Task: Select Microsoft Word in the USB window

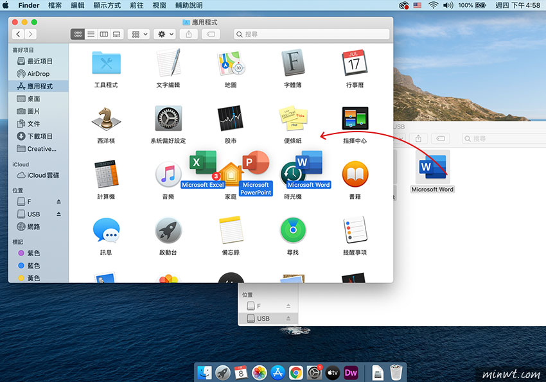Action: pyautogui.click(x=432, y=167)
